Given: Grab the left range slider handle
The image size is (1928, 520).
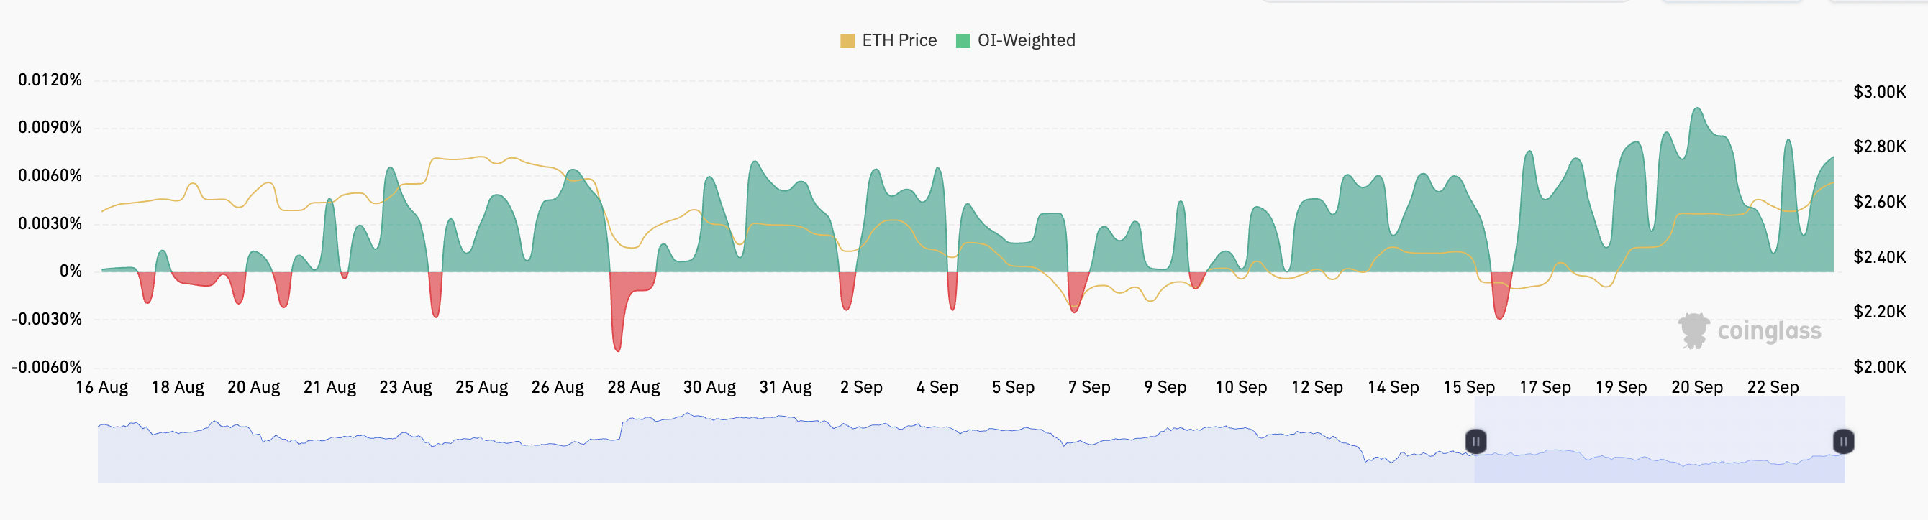Looking at the screenshot, I should pos(1475,442).
